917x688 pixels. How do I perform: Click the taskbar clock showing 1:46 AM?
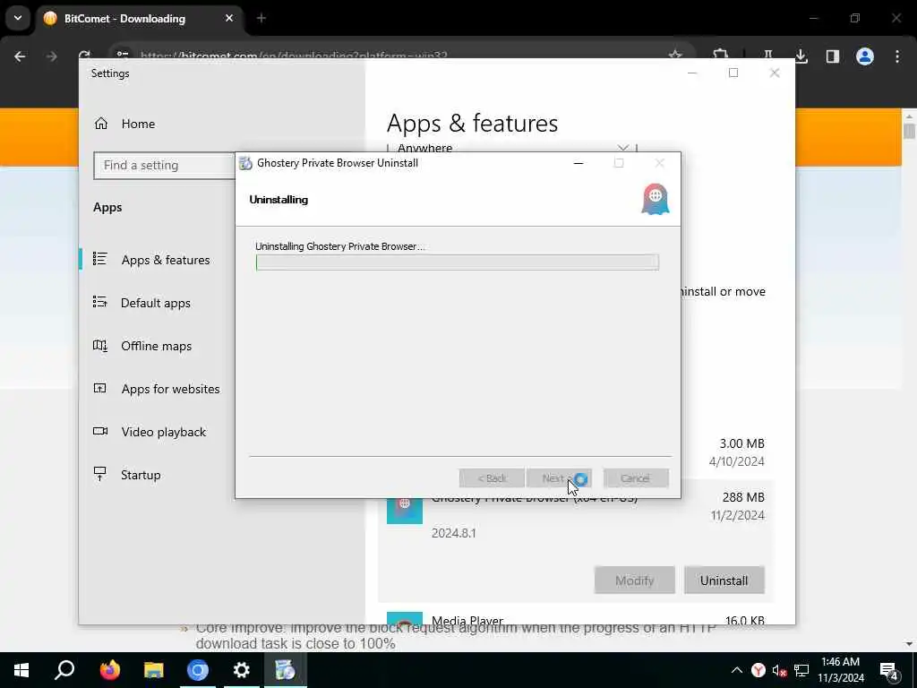(x=840, y=670)
